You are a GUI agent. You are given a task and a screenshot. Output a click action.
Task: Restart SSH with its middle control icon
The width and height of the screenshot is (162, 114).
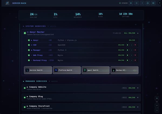tap(131, 45)
